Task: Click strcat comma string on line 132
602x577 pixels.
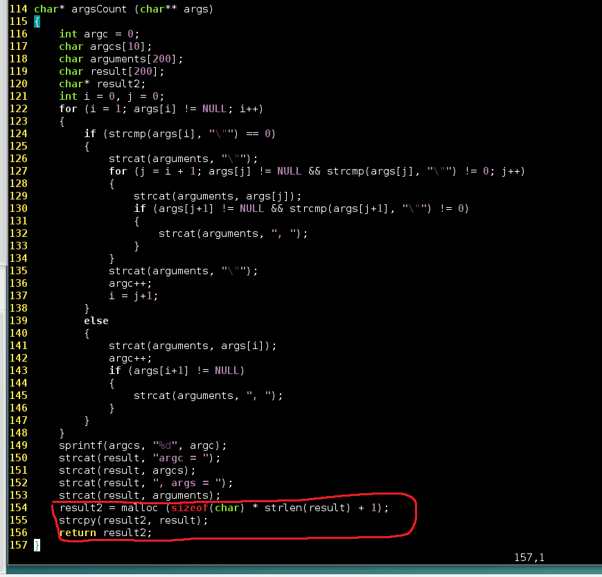Action: [233, 233]
